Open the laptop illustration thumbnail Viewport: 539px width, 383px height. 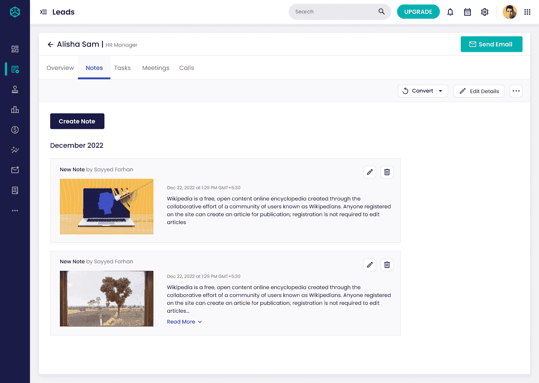(107, 206)
